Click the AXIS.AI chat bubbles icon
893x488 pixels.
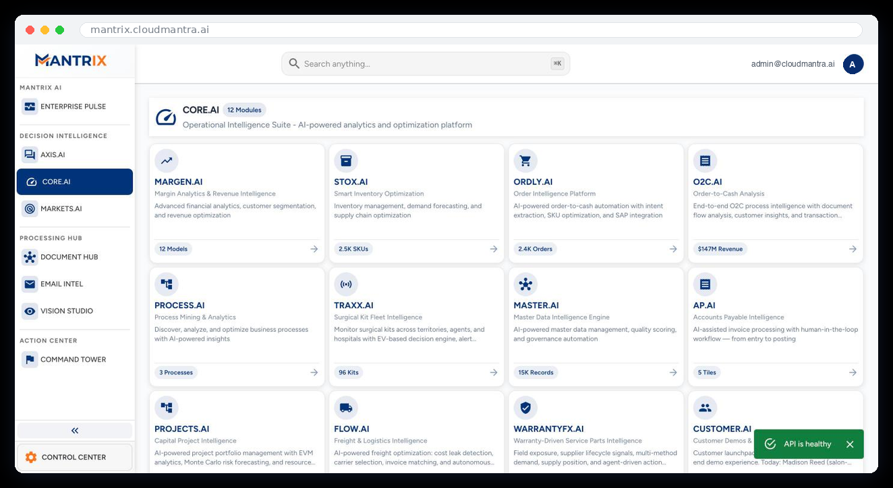pyautogui.click(x=30, y=155)
